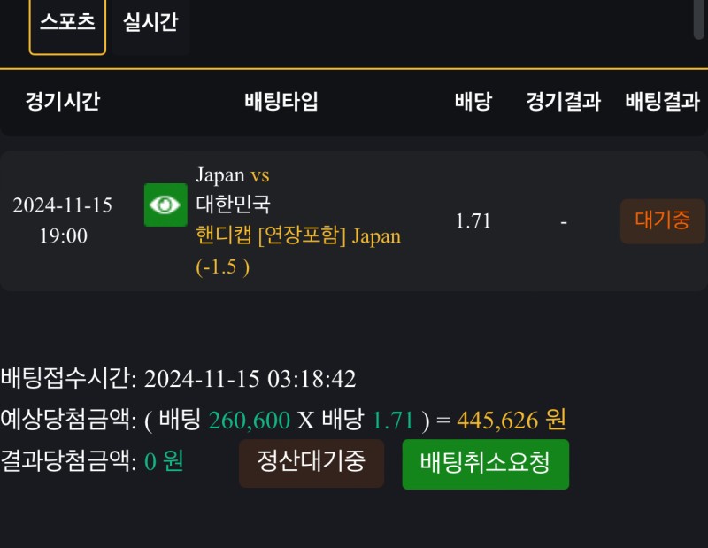The width and height of the screenshot is (708, 548).
Task: Click the 1.71 odds in the 배당 column
Action: [x=473, y=221]
